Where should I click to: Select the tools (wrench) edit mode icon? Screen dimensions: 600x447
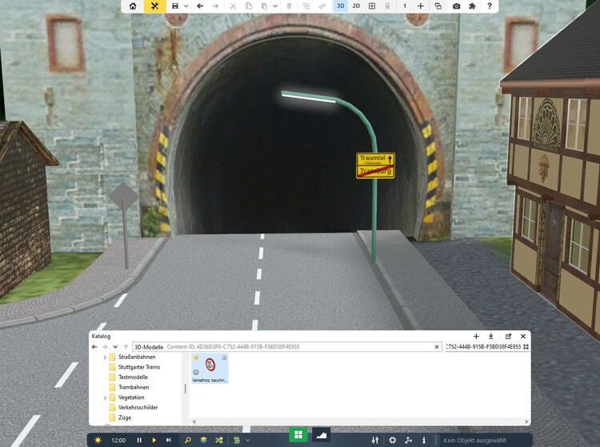(x=154, y=6)
